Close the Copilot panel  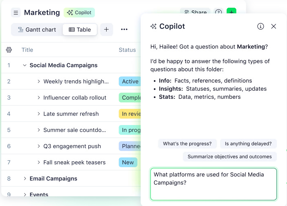[274, 26]
